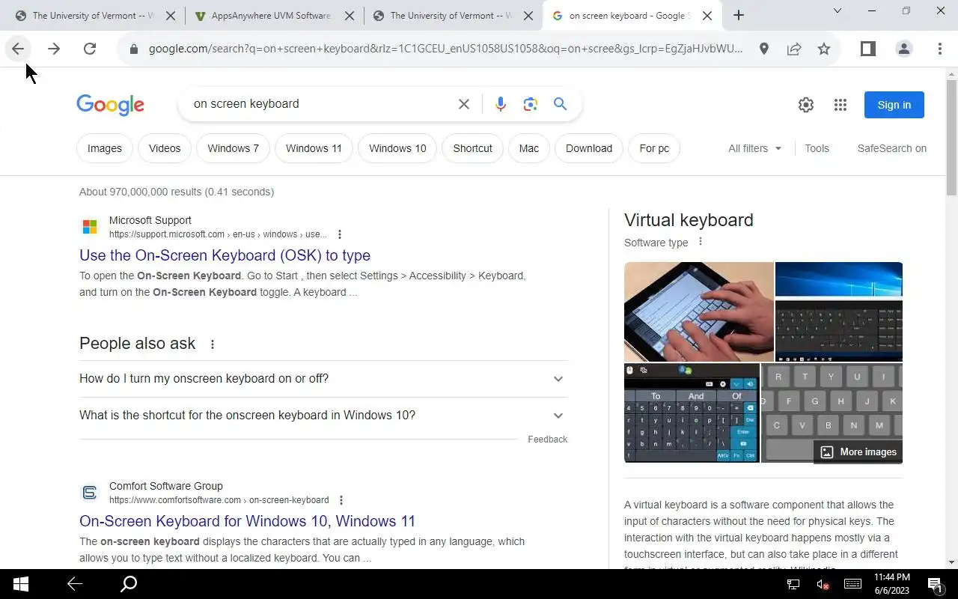The image size is (958, 599).
Task: Open 'Use the On-Screen Keyboard (OSK) to type'
Action: (225, 255)
